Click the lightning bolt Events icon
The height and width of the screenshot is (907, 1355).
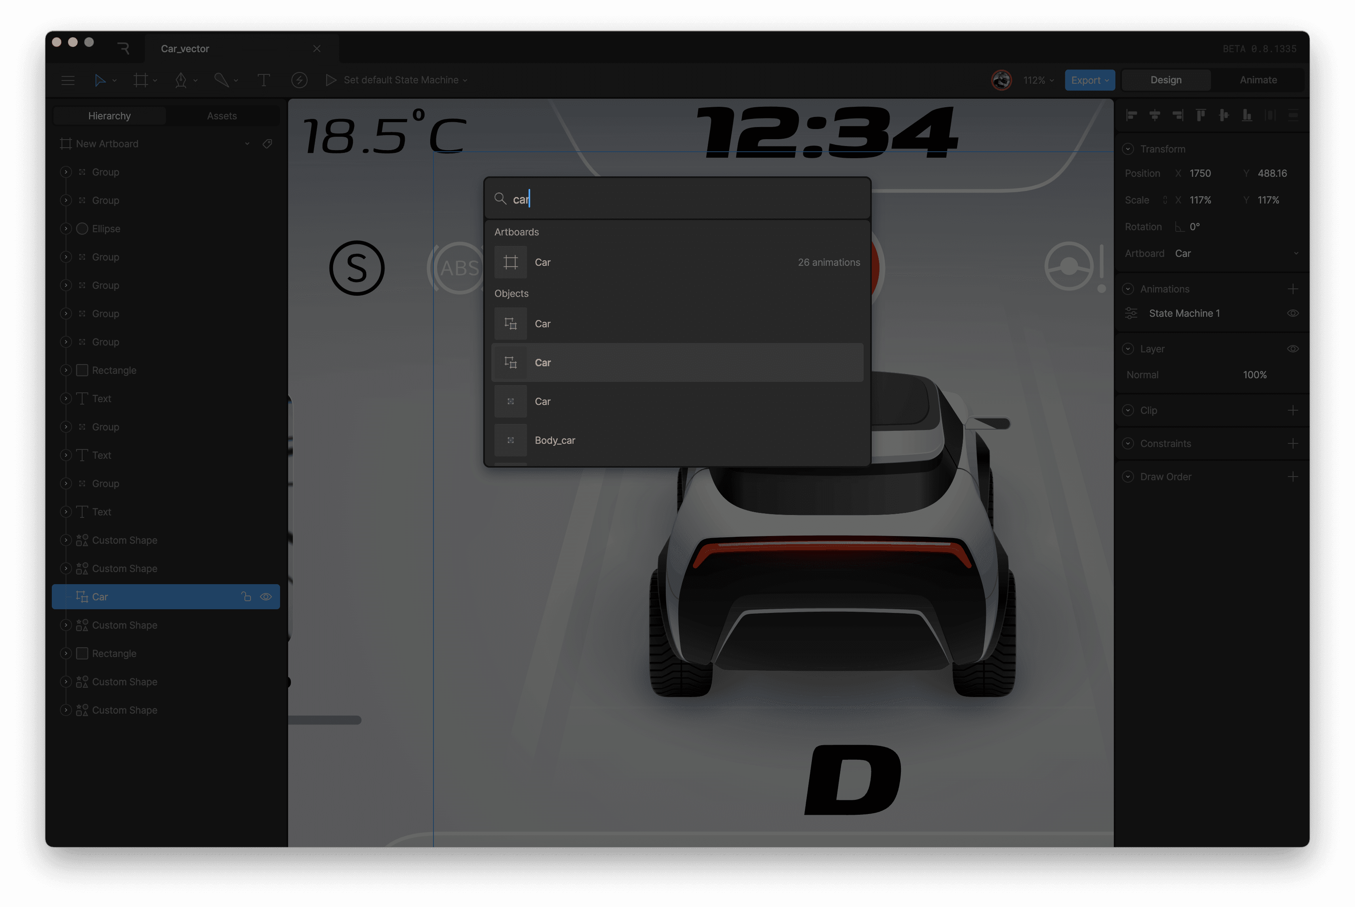pyautogui.click(x=299, y=81)
